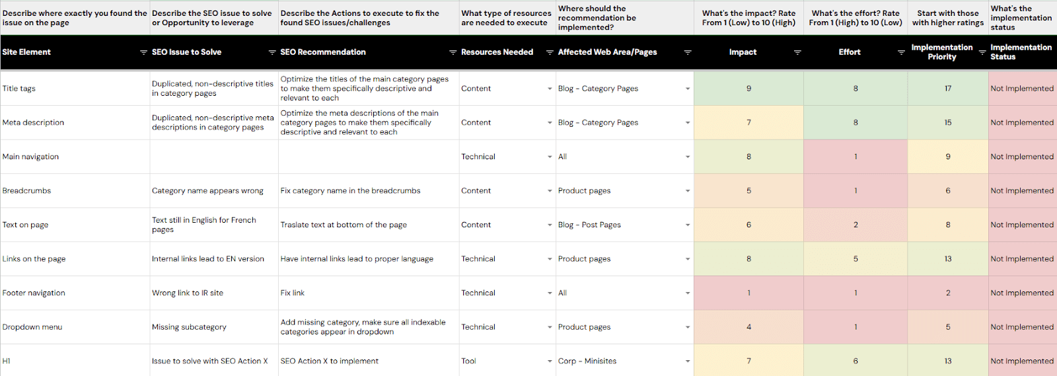Expand Resources Needed dropdown in Main navigation row

point(550,157)
